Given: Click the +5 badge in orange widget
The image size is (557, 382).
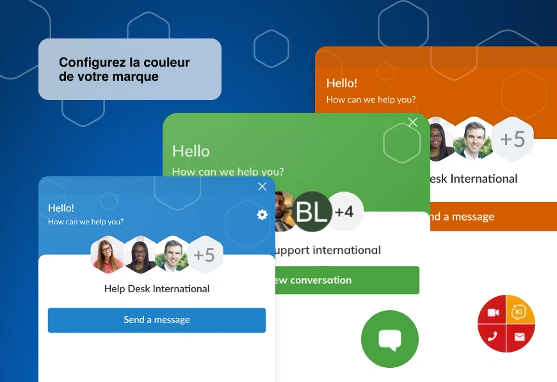Looking at the screenshot, I should tap(512, 139).
